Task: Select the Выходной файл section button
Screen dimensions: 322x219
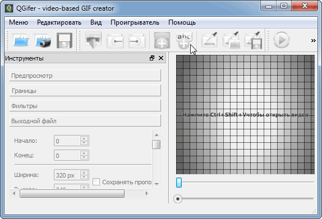Action: [x=85, y=121]
